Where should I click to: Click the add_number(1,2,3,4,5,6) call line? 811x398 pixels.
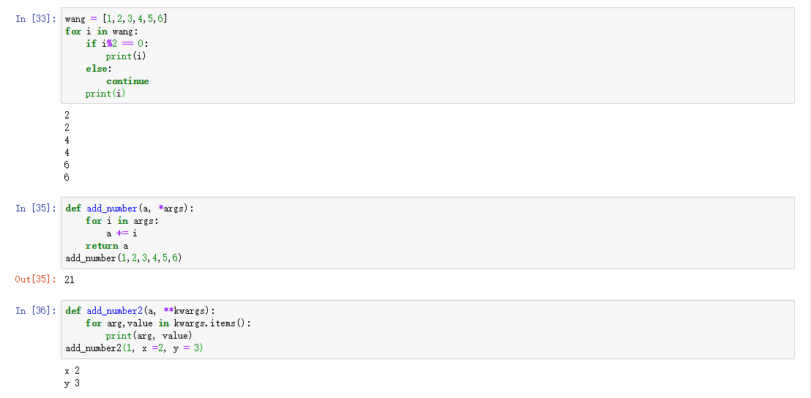click(123, 258)
